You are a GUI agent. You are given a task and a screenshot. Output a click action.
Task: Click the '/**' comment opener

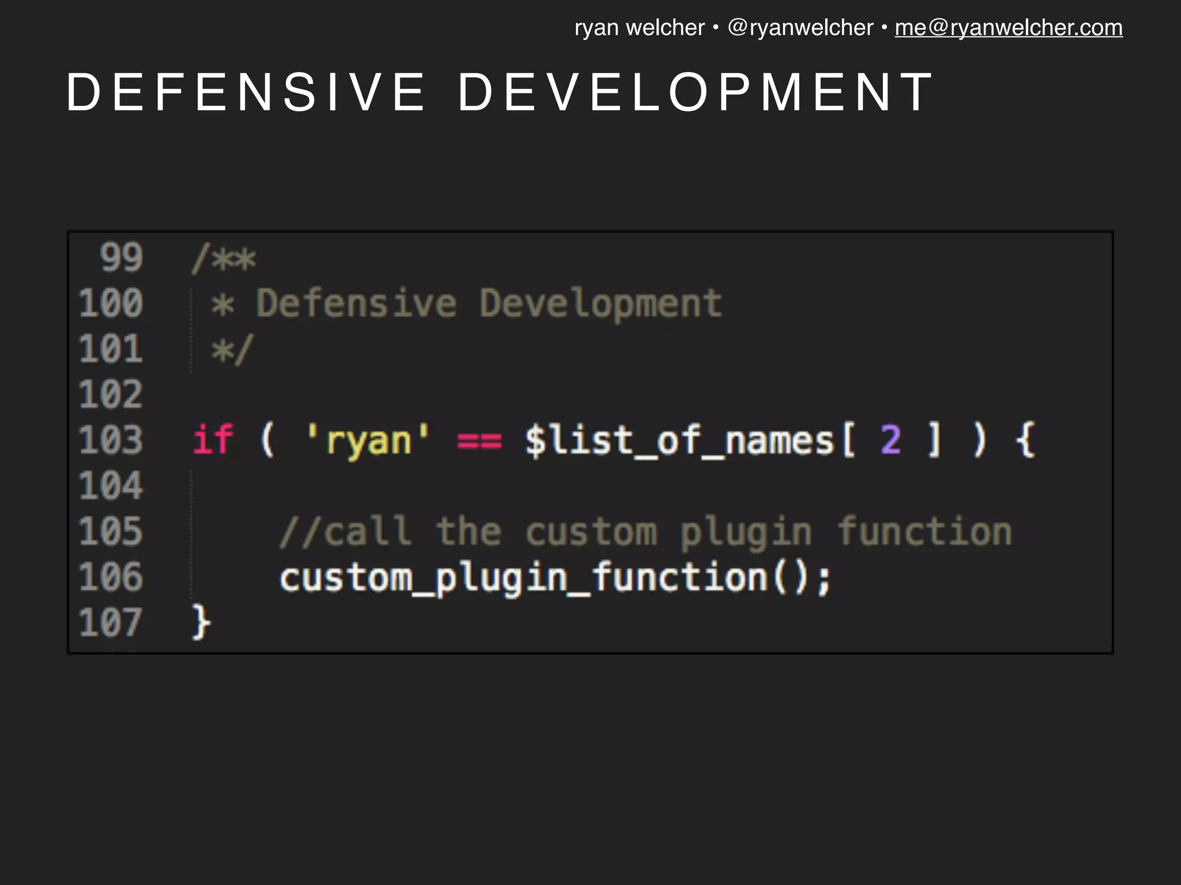pos(224,259)
